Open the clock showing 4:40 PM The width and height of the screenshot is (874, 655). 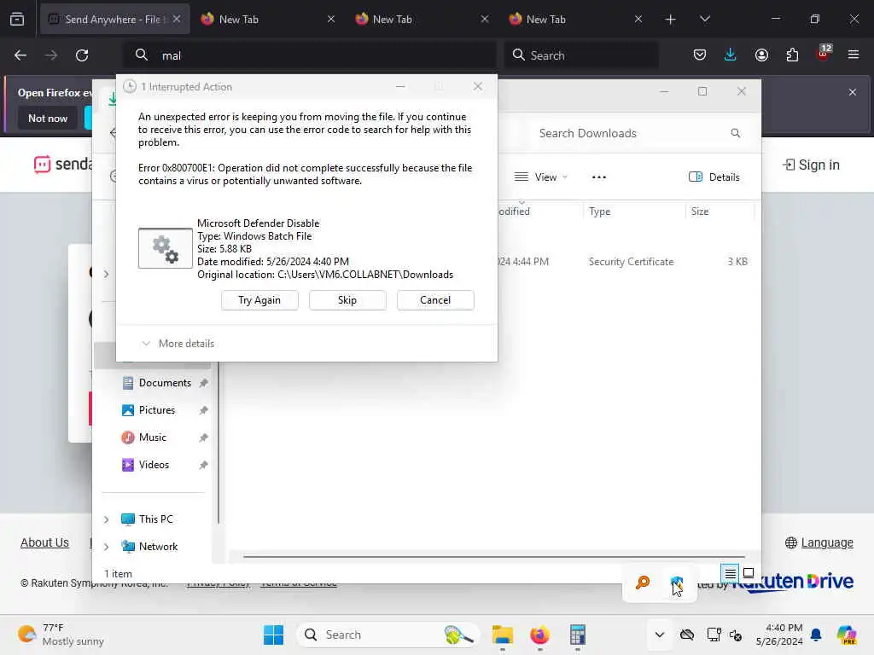(779, 635)
